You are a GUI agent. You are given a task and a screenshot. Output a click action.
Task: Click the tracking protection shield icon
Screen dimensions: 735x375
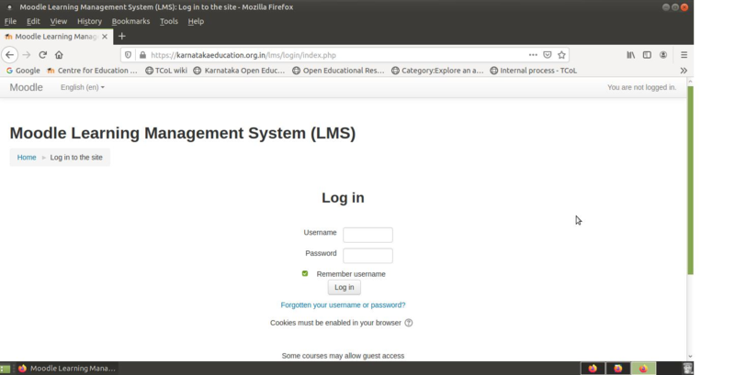[x=128, y=55]
